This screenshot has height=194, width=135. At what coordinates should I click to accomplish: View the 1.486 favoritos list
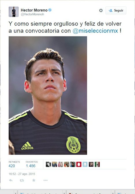[31, 166]
